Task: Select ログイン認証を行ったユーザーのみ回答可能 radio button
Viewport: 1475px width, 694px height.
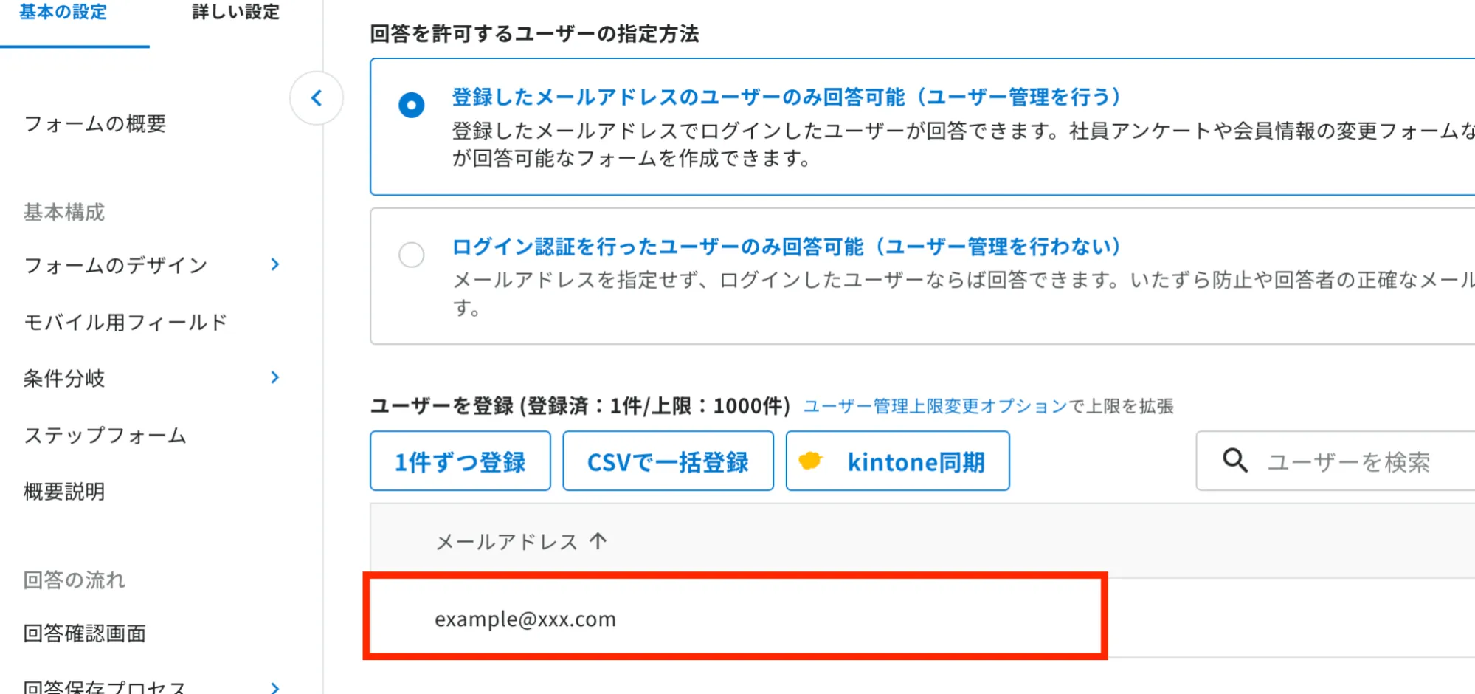Action: [411, 255]
